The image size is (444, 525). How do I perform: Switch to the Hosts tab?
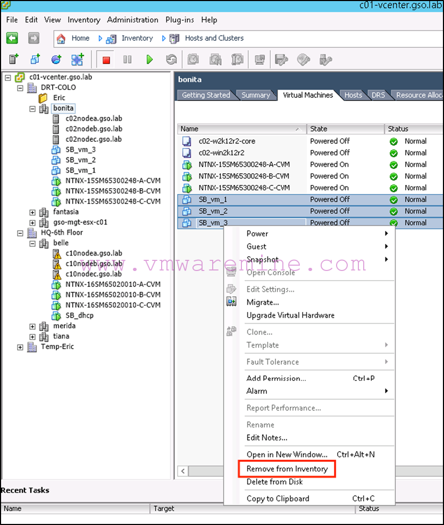[353, 95]
